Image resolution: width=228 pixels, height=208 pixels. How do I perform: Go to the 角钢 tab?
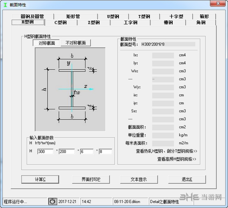coord(201,22)
